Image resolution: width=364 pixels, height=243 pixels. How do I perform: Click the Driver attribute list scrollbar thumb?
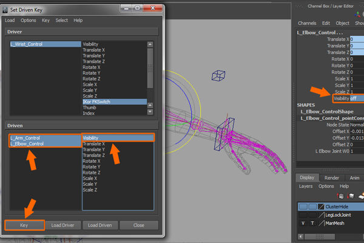150,68
